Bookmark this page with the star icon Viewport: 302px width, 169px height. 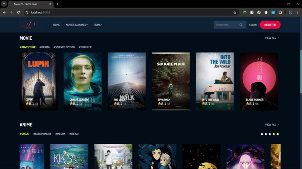coord(234,13)
